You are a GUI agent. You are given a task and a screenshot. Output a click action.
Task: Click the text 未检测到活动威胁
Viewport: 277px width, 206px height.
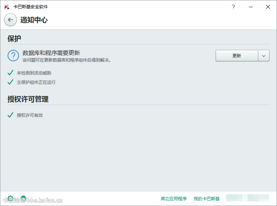pyautogui.click(x=34, y=73)
